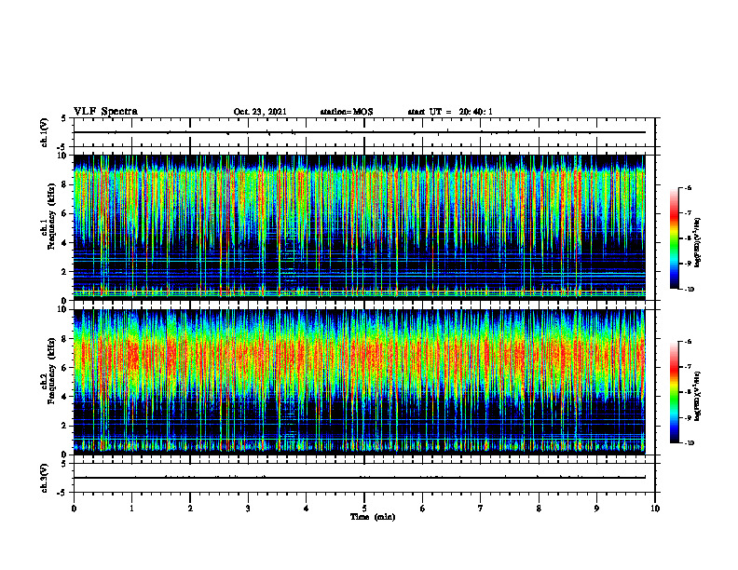Click the "VLF Spectra" plot title
The width and height of the screenshot is (738, 570).
[105, 112]
